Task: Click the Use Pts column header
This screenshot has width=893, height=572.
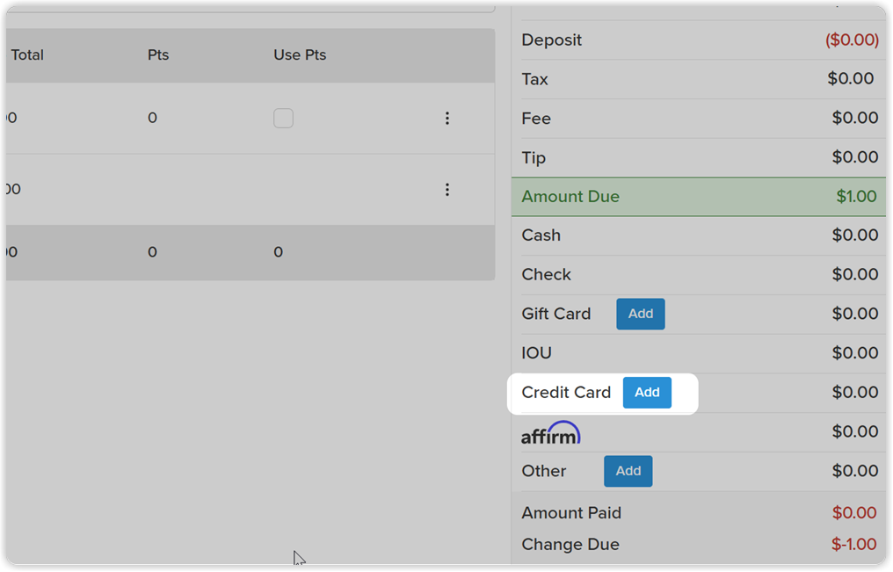Action: (300, 54)
